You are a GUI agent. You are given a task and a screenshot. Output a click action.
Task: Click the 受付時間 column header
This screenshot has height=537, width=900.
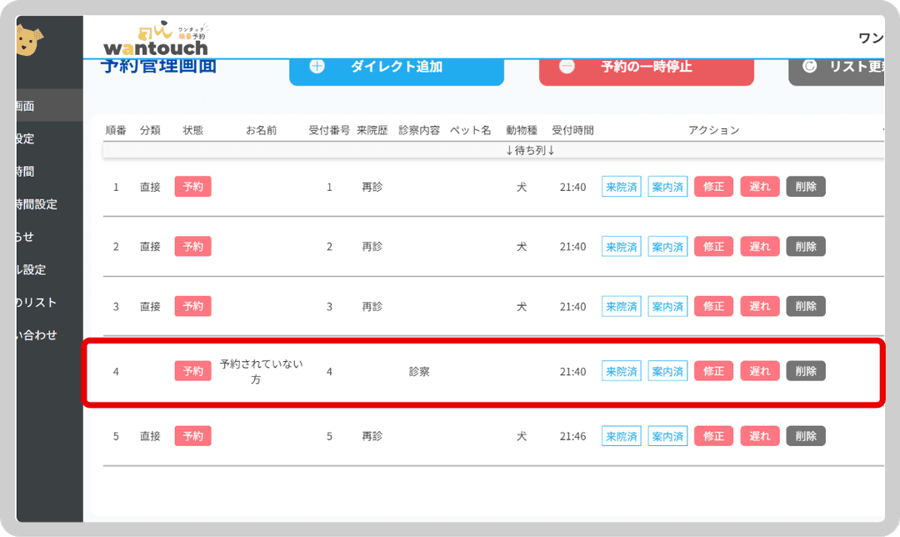(x=572, y=130)
